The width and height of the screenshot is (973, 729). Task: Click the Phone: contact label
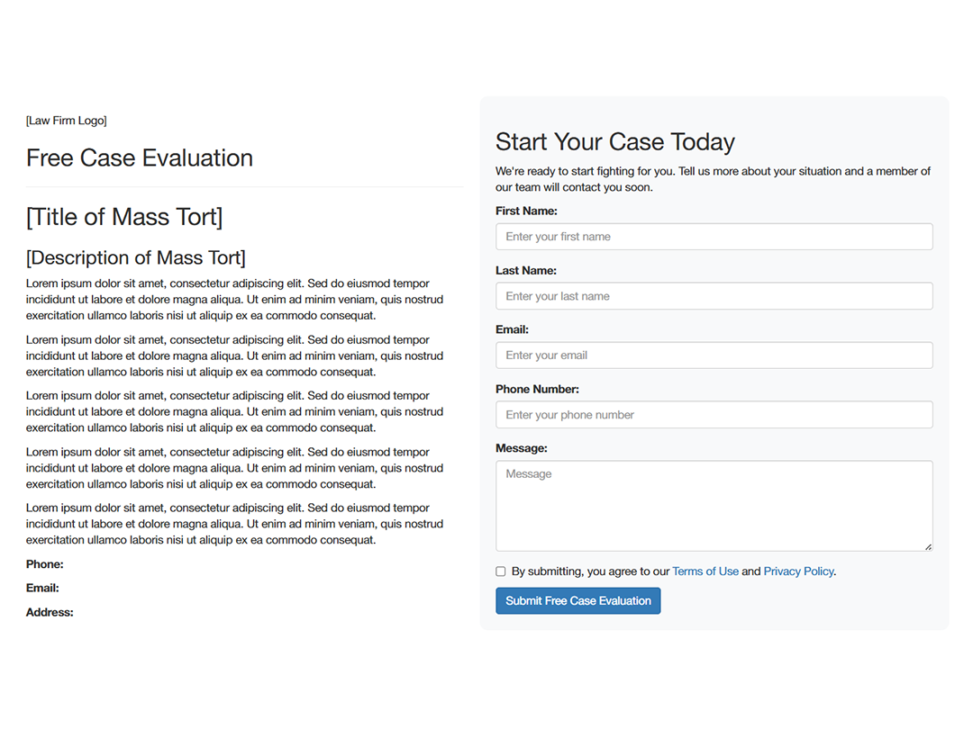click(45, 564)
